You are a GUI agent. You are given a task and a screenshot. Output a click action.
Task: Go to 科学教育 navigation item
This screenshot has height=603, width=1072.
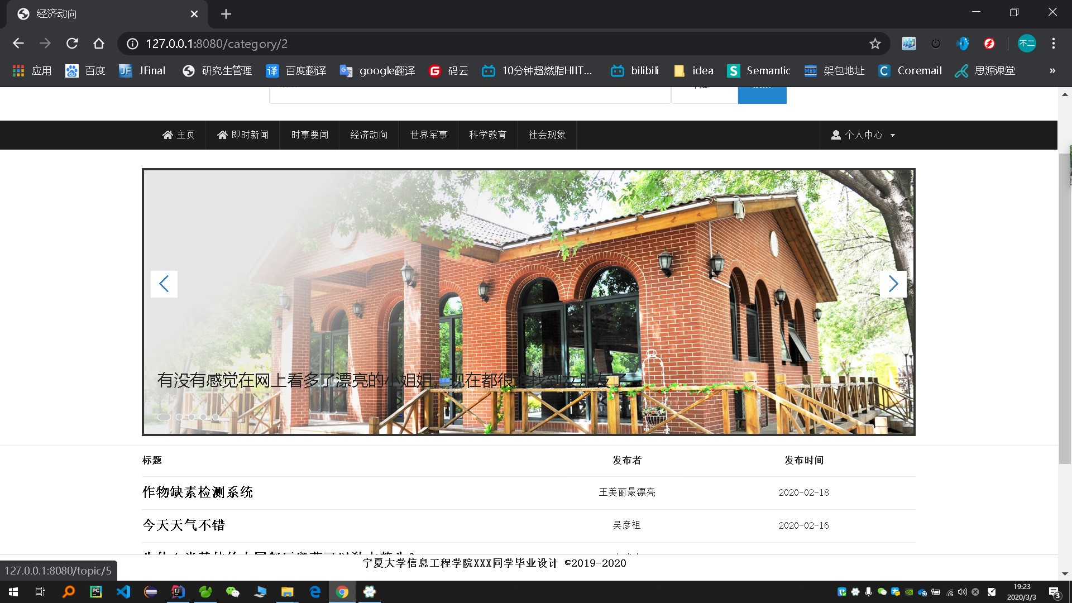pos(487,135)
